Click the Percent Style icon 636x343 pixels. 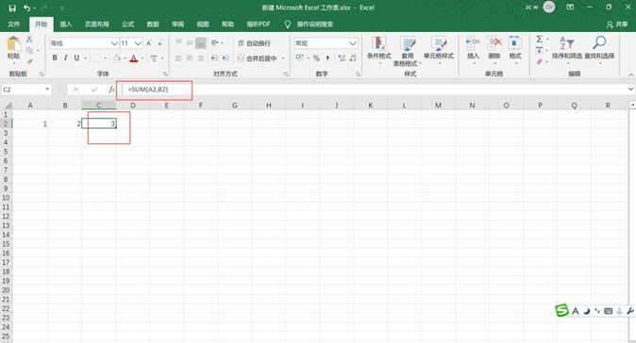tap(316, 57)
